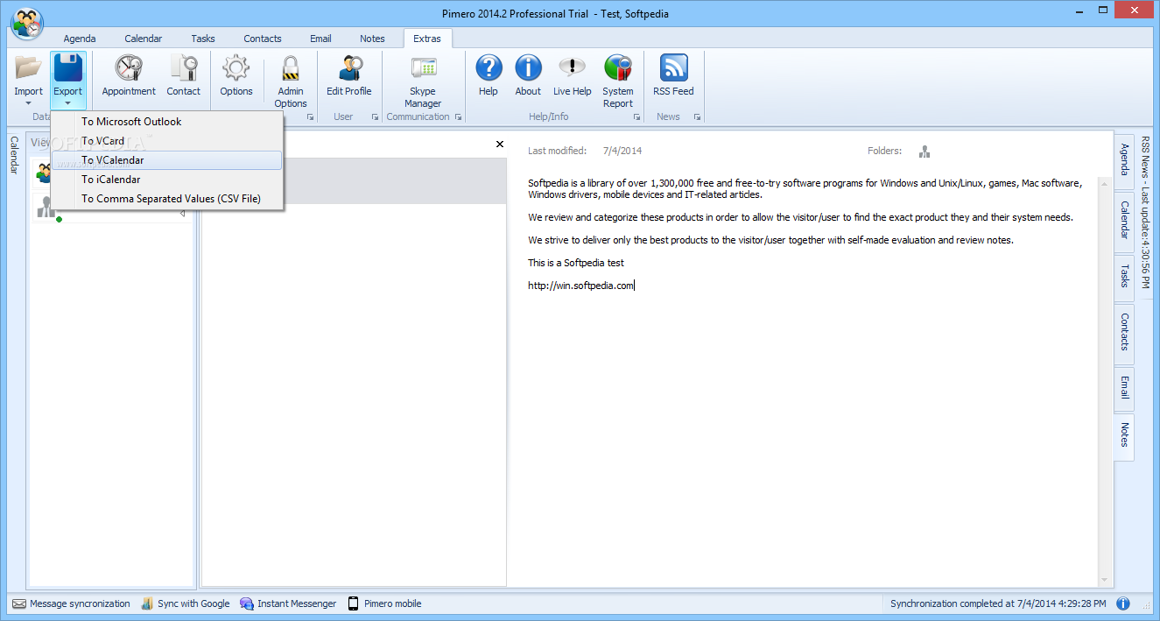Switch to the Agenda ribbon tab

(80, 39)
